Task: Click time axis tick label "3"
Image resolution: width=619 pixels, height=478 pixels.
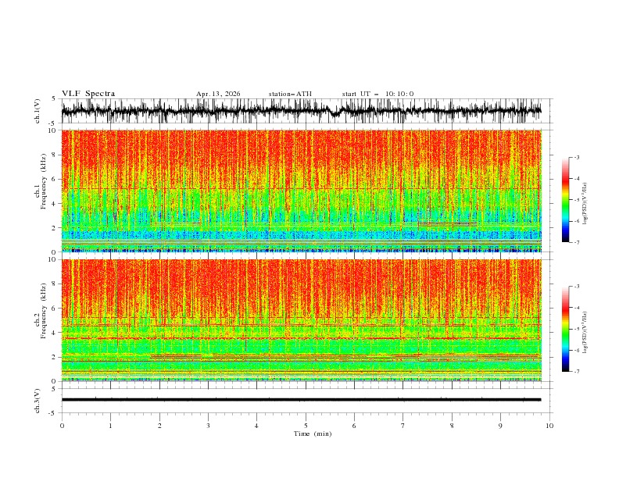Action: pyautogui.click(x=208, y=426)
